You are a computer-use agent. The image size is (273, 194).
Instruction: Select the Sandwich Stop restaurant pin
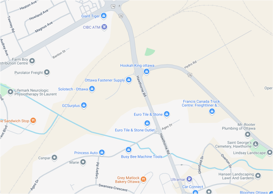pyautogui.click(x=33, y=120)
